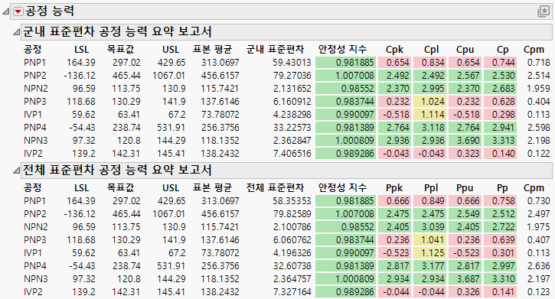Select Cp value 3.313 cell

click(x=500, y=141)
